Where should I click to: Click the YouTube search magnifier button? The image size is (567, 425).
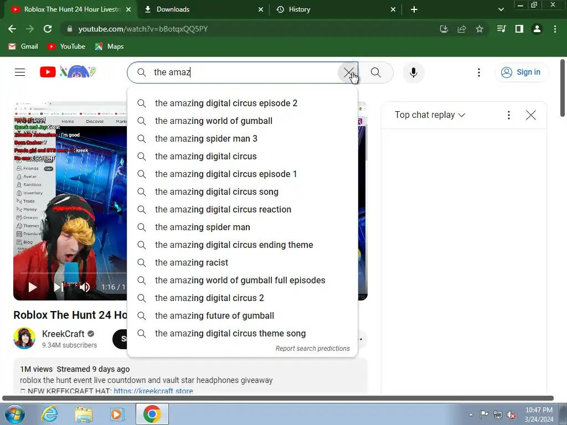(x=376, y=72)
